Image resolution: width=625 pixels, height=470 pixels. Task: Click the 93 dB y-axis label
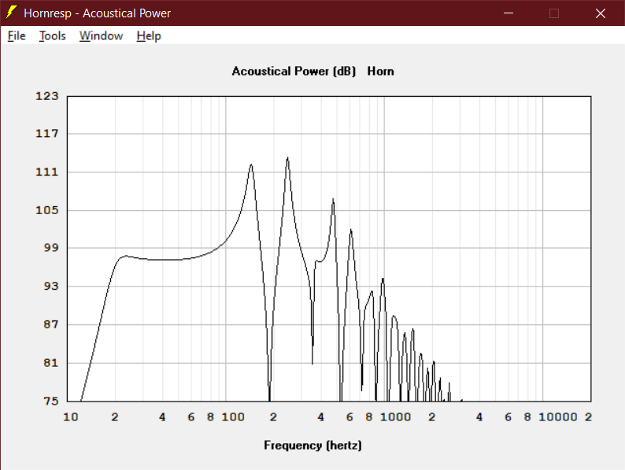point(51,287)
